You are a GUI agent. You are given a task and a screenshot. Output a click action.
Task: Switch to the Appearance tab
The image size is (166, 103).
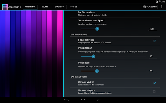click(30, 7)
